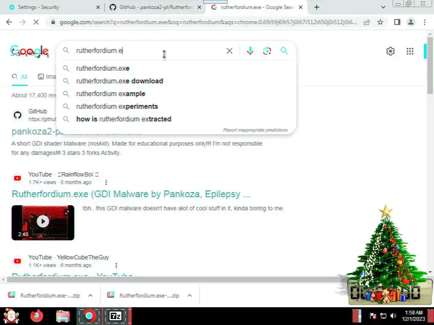Open more options for RainflowBoi video result
This screenshot has width=434, height=325.
tap(106, 182)
